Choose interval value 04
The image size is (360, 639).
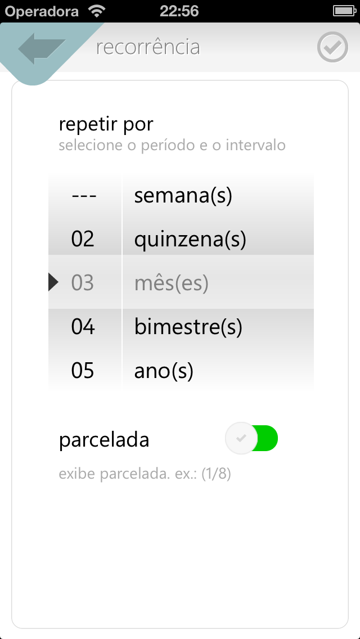point(83,327)
